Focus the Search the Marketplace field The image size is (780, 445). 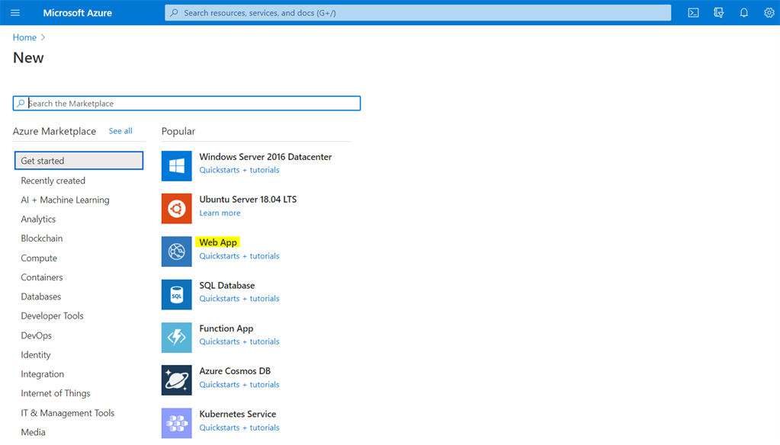coord(187,104)
